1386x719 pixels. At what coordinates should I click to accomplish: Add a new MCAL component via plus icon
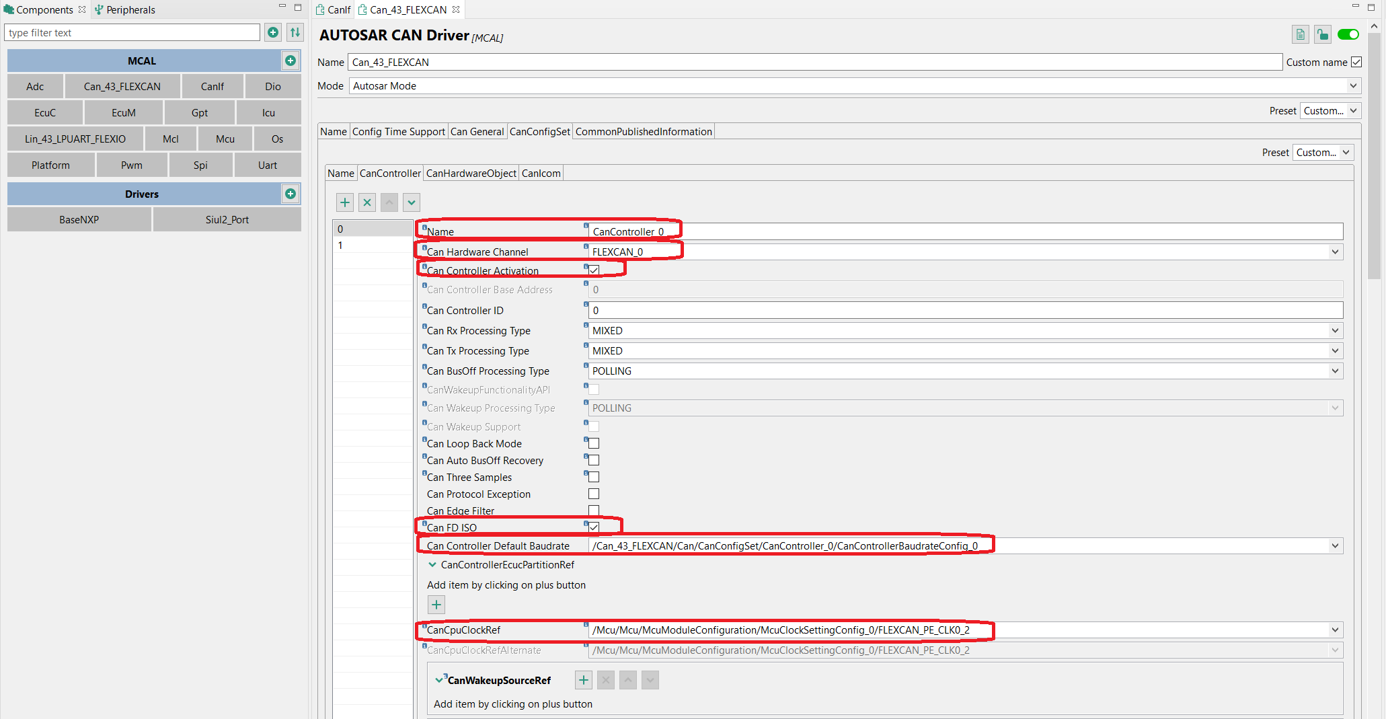click(x=291, y=61)
